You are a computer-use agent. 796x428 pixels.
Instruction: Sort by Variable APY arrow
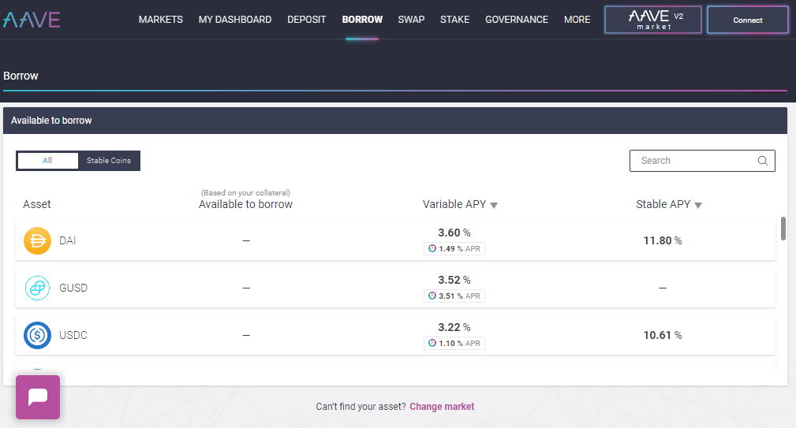tap(494, 206)
